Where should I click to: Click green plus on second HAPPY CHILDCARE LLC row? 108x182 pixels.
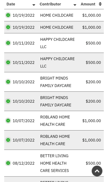click(8, 62)
